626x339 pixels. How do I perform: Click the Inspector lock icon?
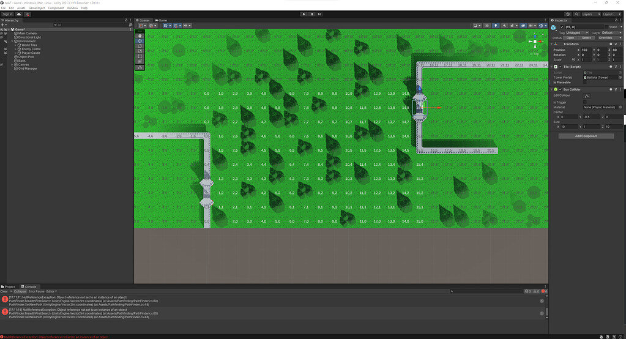(x=616, y=20)
